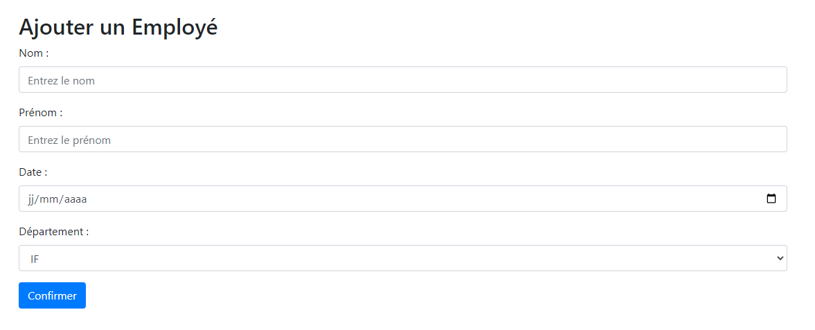
Task: Focus the Prénom text input field
Action: click(402, 139)
